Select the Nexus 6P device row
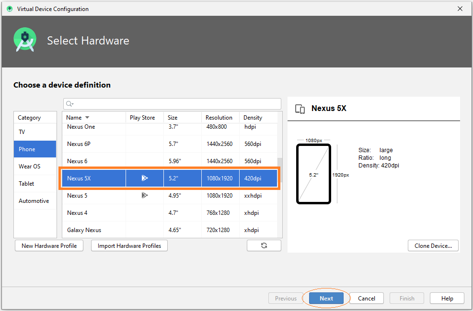 pos(170,144)
